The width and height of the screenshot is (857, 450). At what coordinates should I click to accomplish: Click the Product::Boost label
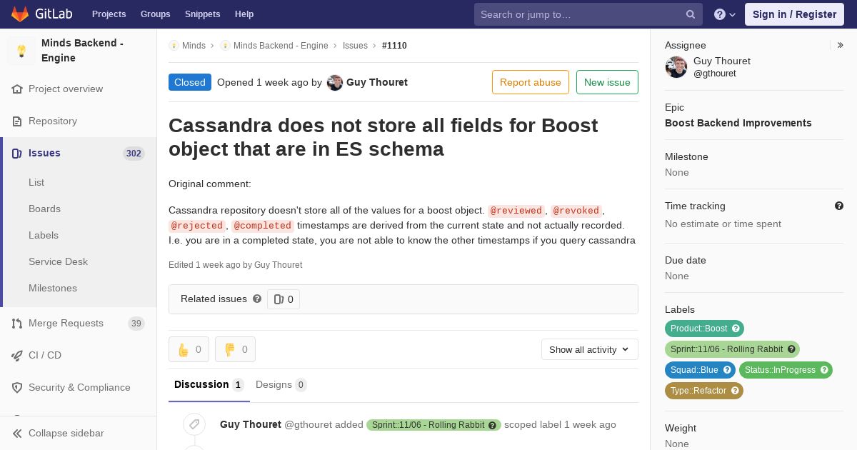point(698,329)
